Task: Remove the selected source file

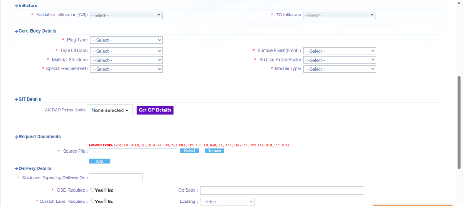Action: pos(214,151)
